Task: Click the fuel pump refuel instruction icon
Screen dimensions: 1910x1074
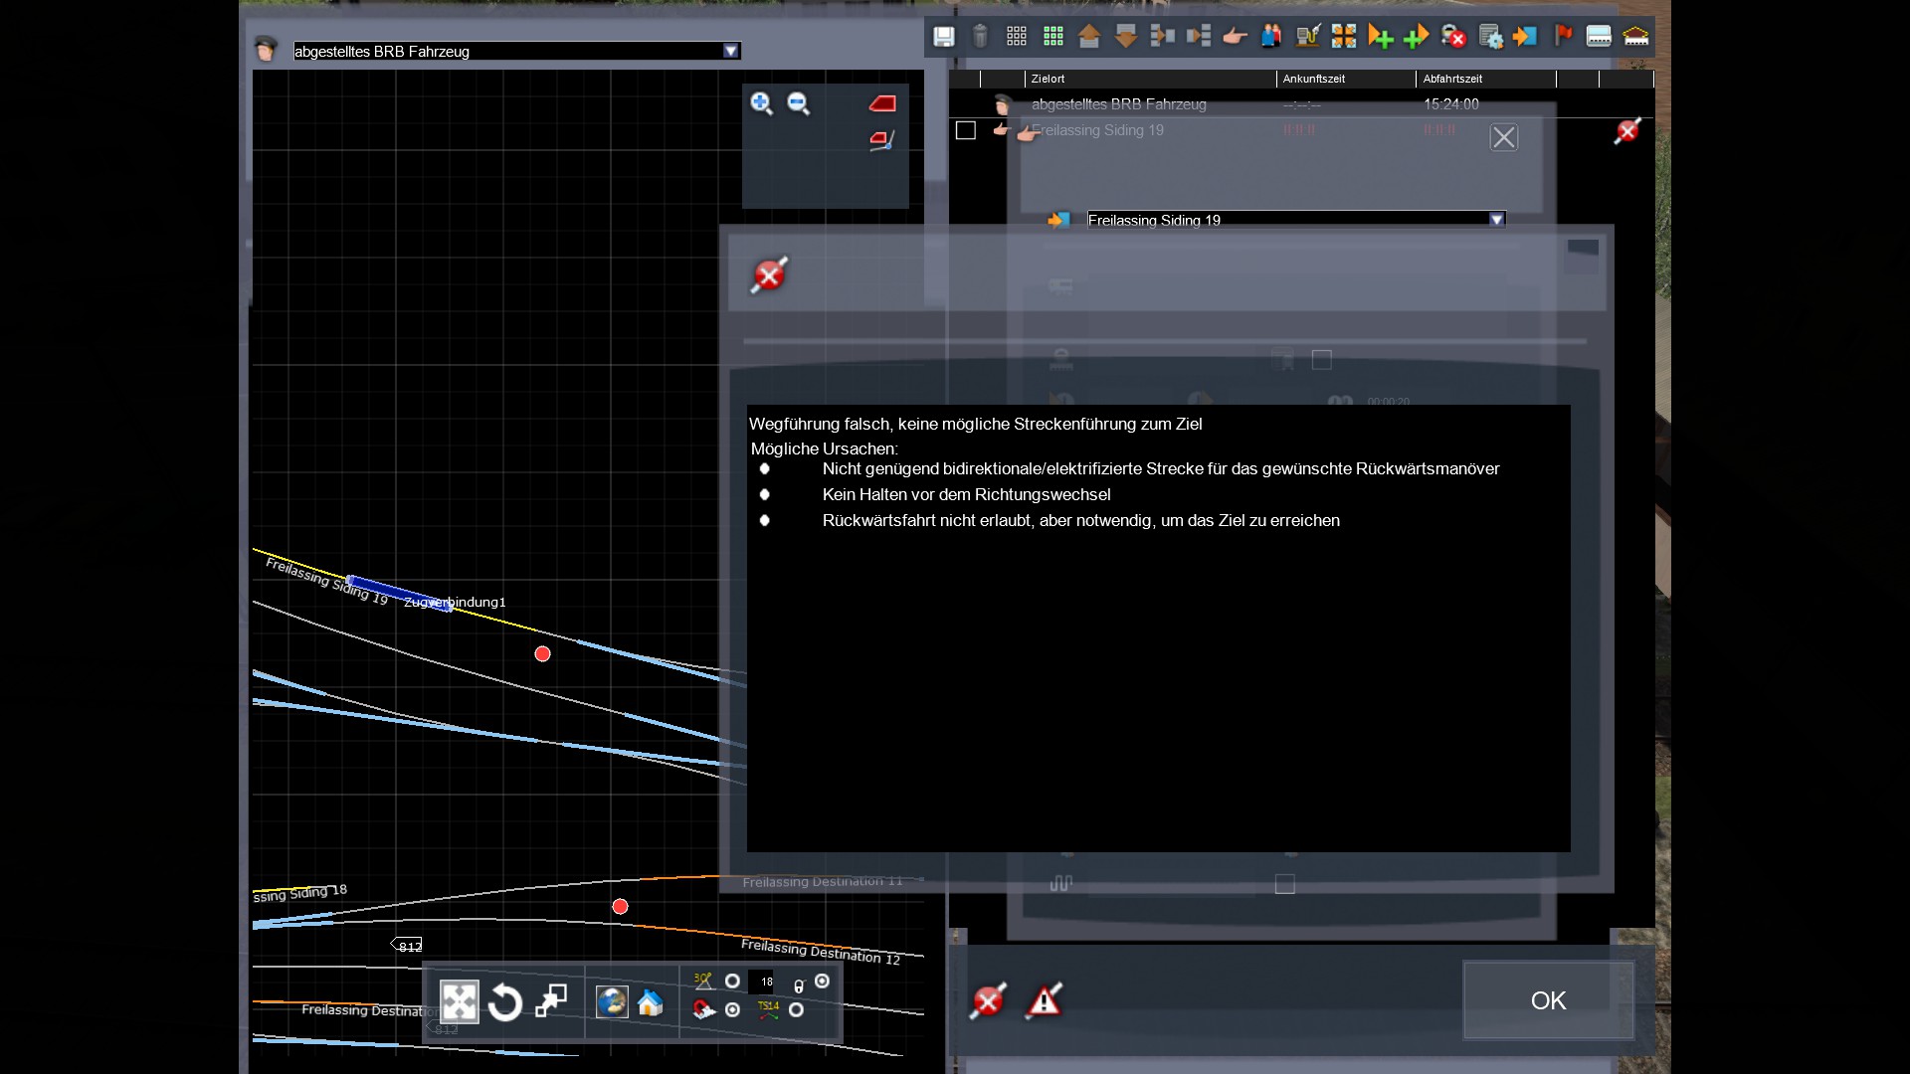Action: pos(1307,37)
